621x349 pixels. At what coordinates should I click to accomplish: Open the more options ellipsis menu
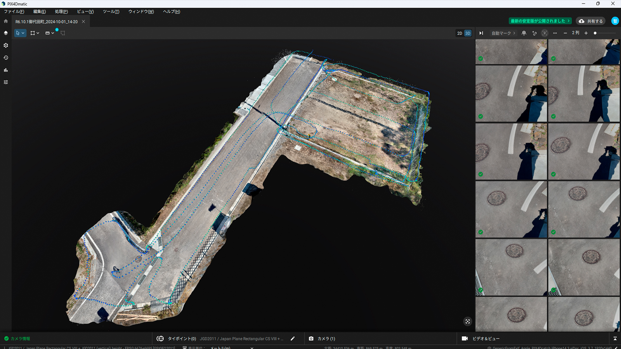(555, 33)
